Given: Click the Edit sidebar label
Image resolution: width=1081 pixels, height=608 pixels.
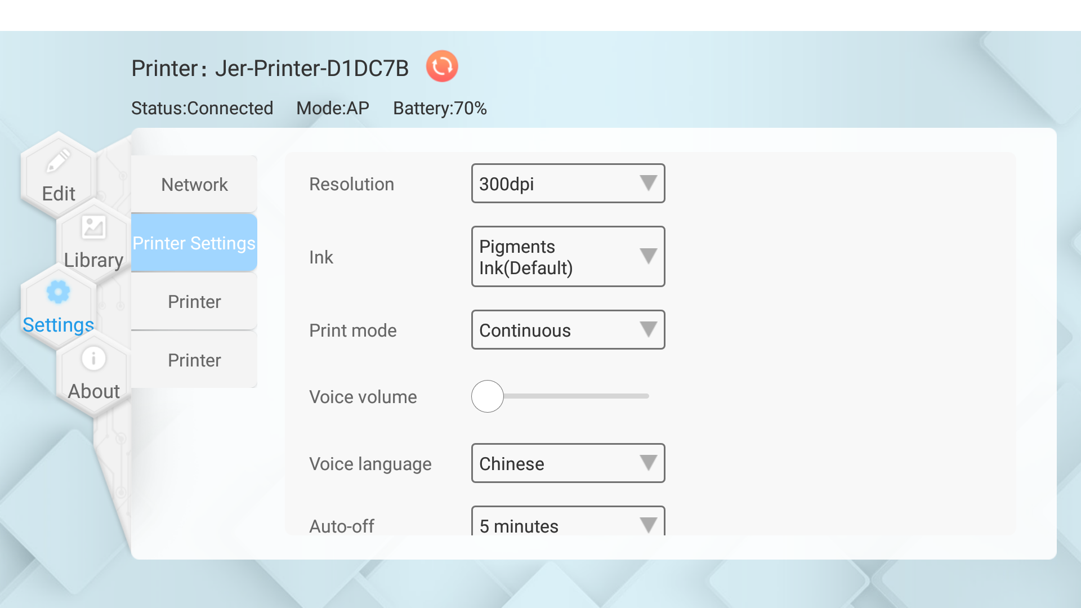Looking at the screenshot, I should (58, 194).
